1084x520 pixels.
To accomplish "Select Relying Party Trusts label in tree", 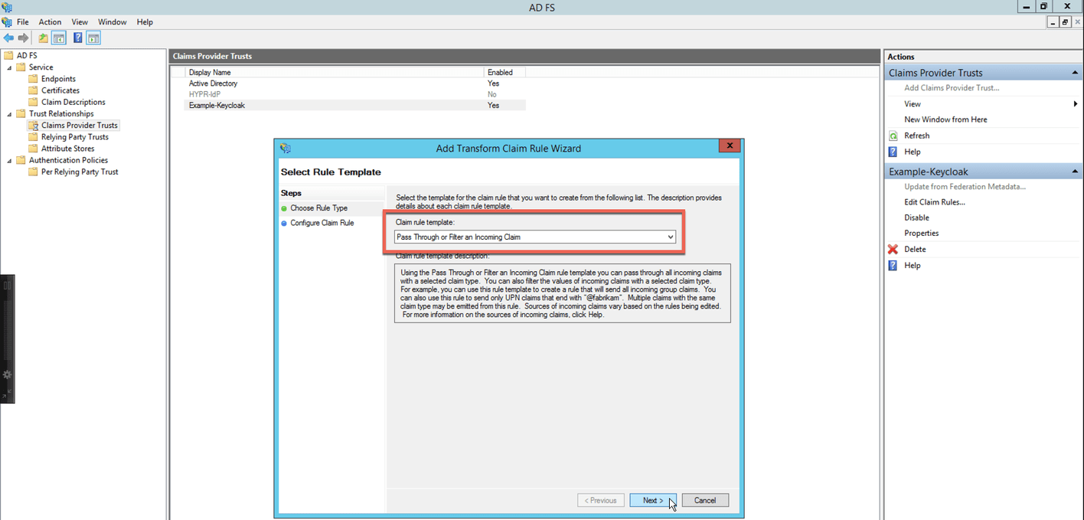I will (x=75, y=137).
